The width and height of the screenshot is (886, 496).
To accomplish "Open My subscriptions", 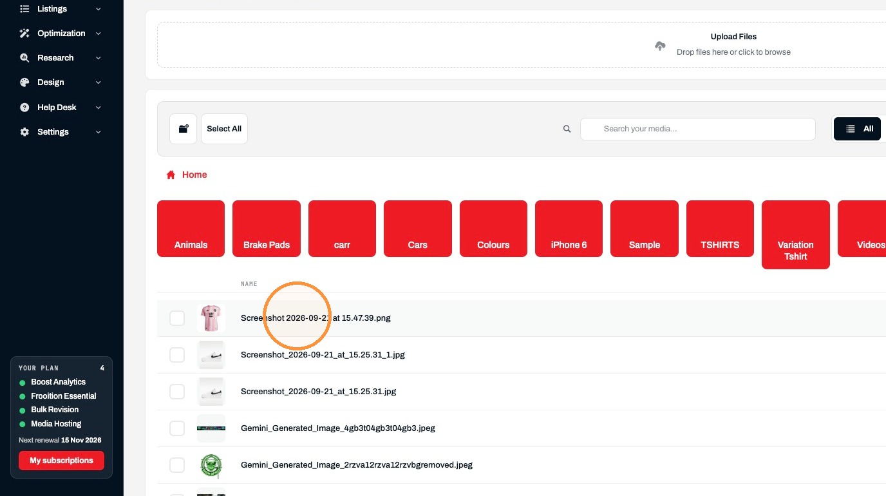I will pos(61,461).
